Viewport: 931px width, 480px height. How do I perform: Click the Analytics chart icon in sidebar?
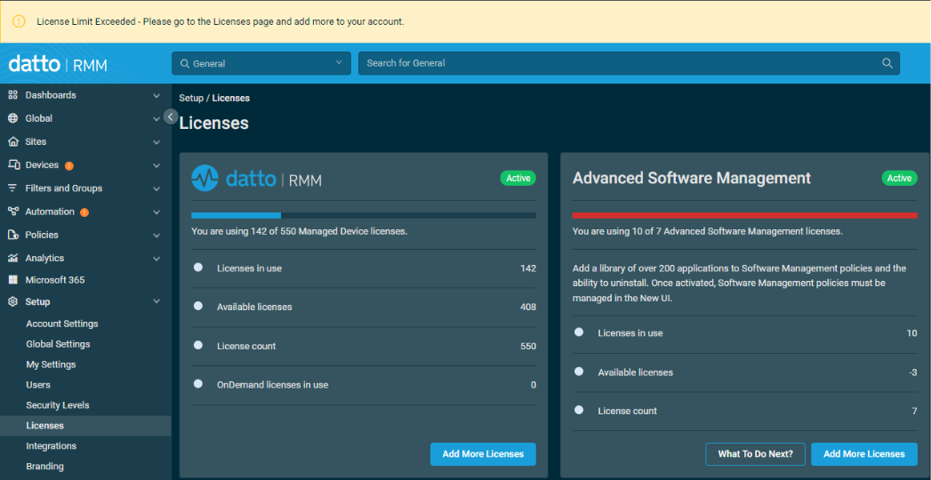tap(12, 258)
